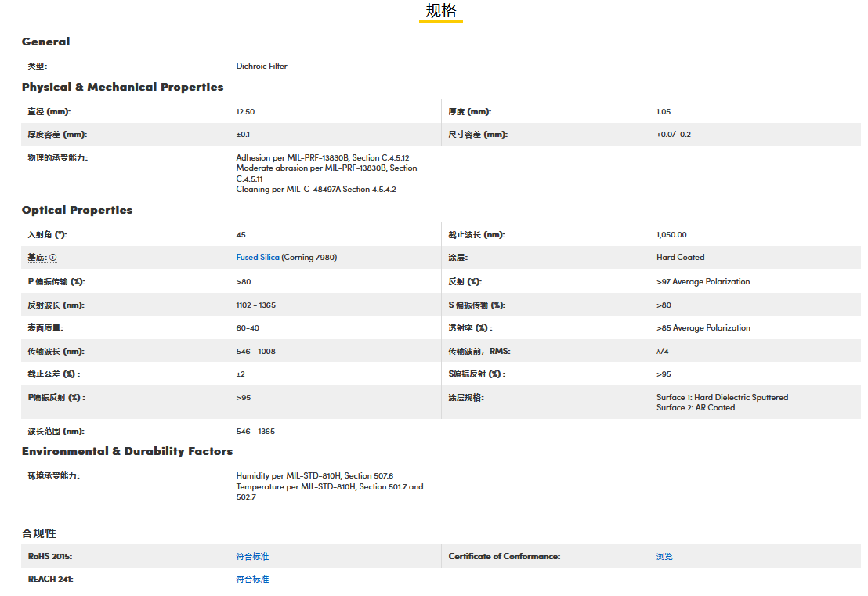Screen dimensions: 868x596
Task: Select the 规格 tab heading
Action: pos(441,11)
